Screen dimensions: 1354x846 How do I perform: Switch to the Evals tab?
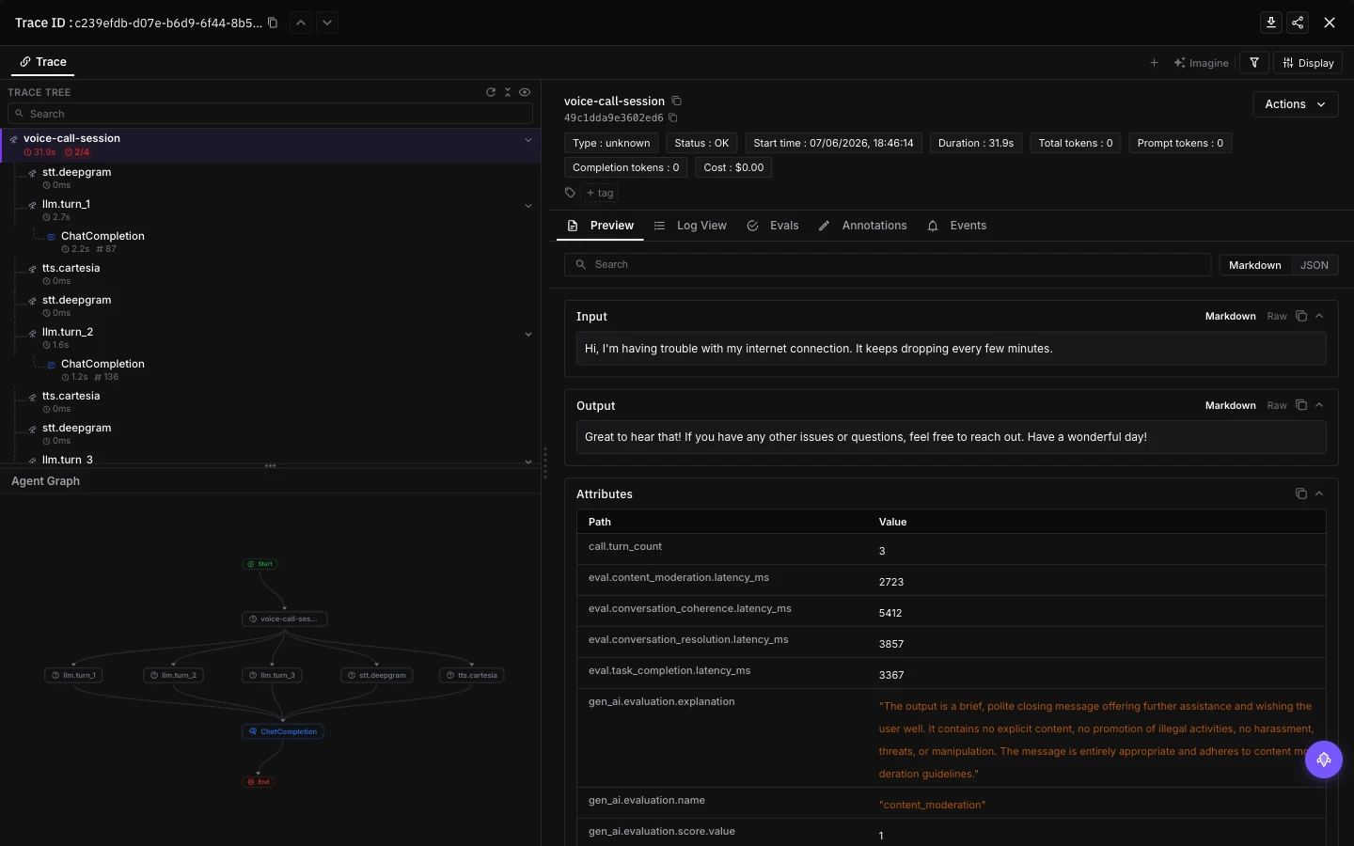(773, 226)
